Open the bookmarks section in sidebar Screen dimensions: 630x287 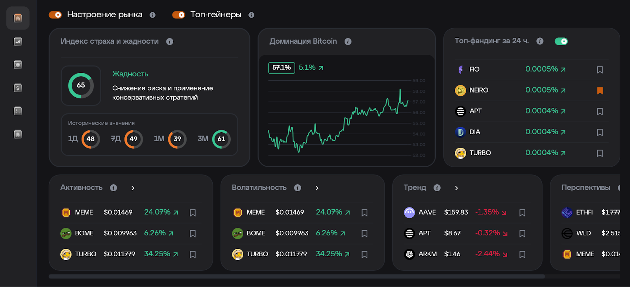18,134
